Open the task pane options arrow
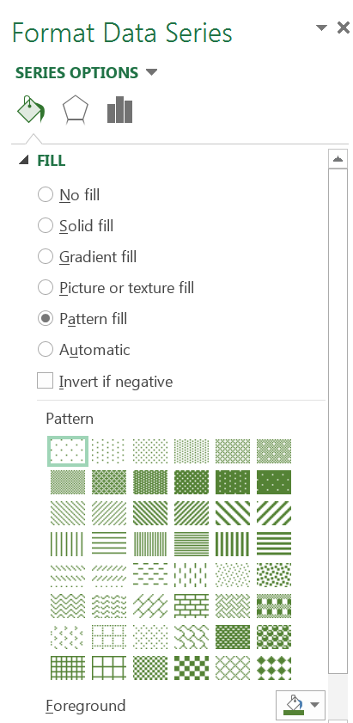Screen dimensions: 353x723 [321, 28]
